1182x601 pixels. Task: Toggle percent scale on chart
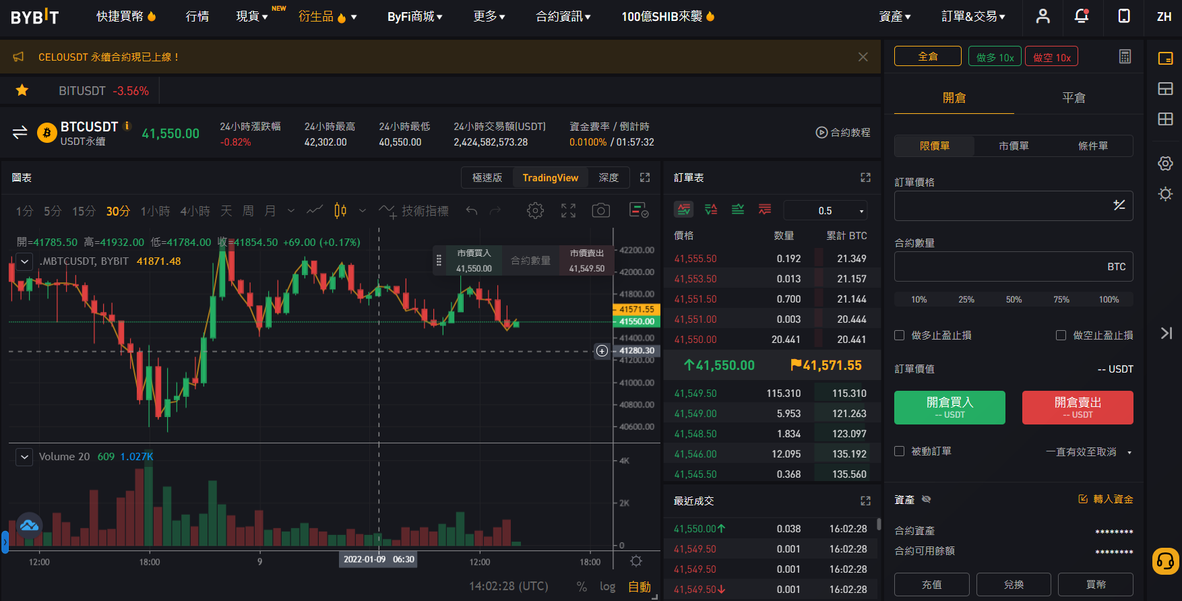click(x=582, y=587)
